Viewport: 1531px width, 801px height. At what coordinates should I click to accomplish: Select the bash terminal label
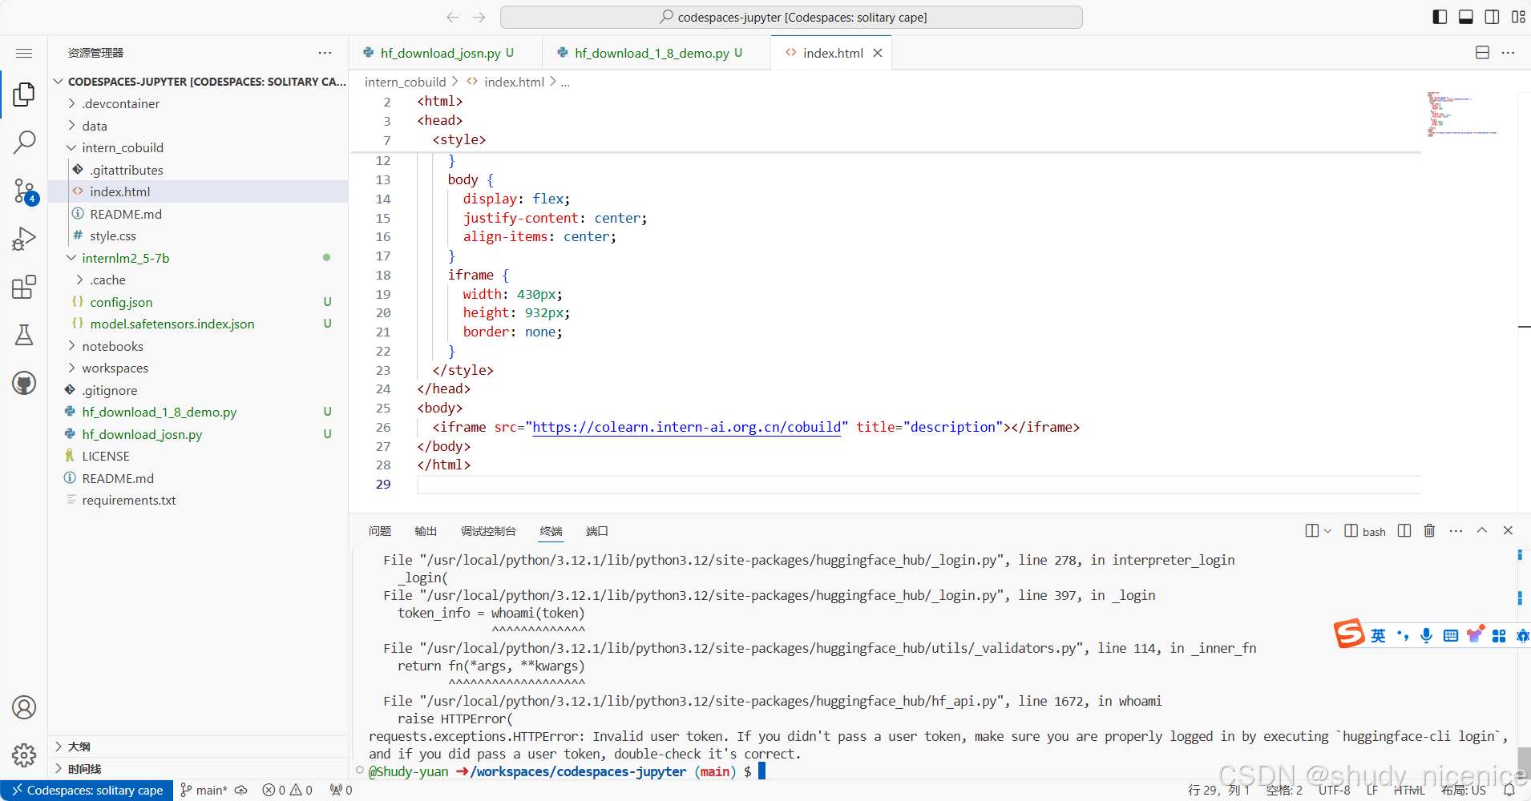pyautogui.click(x=1365, y=531)
